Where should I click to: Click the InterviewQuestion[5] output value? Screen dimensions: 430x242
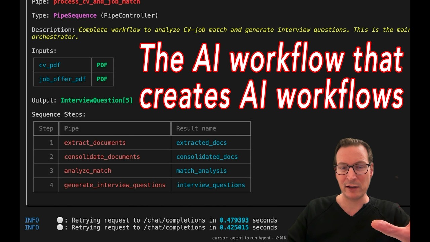(x=96, y=100)
